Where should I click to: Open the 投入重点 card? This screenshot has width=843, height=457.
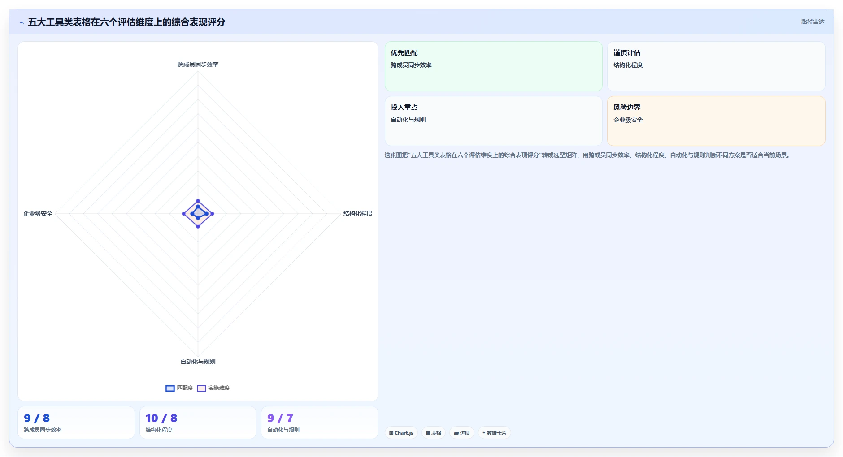click(493, 121)
